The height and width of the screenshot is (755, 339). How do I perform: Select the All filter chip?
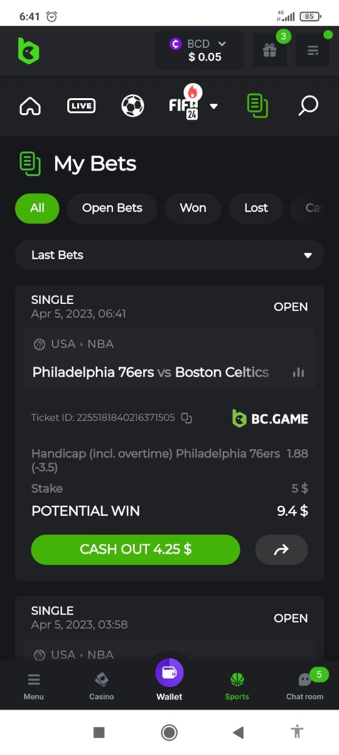(x=37, y=208)
